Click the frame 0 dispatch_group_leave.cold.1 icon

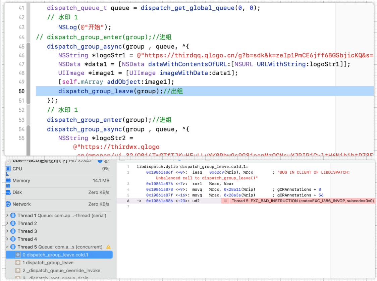click(18, 255)
